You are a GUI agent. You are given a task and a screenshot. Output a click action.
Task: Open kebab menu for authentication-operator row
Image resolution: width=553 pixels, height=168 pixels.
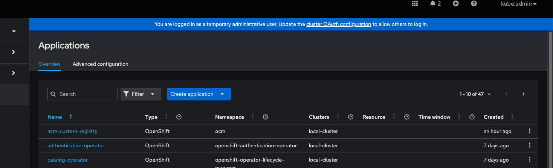pos(530,145)
